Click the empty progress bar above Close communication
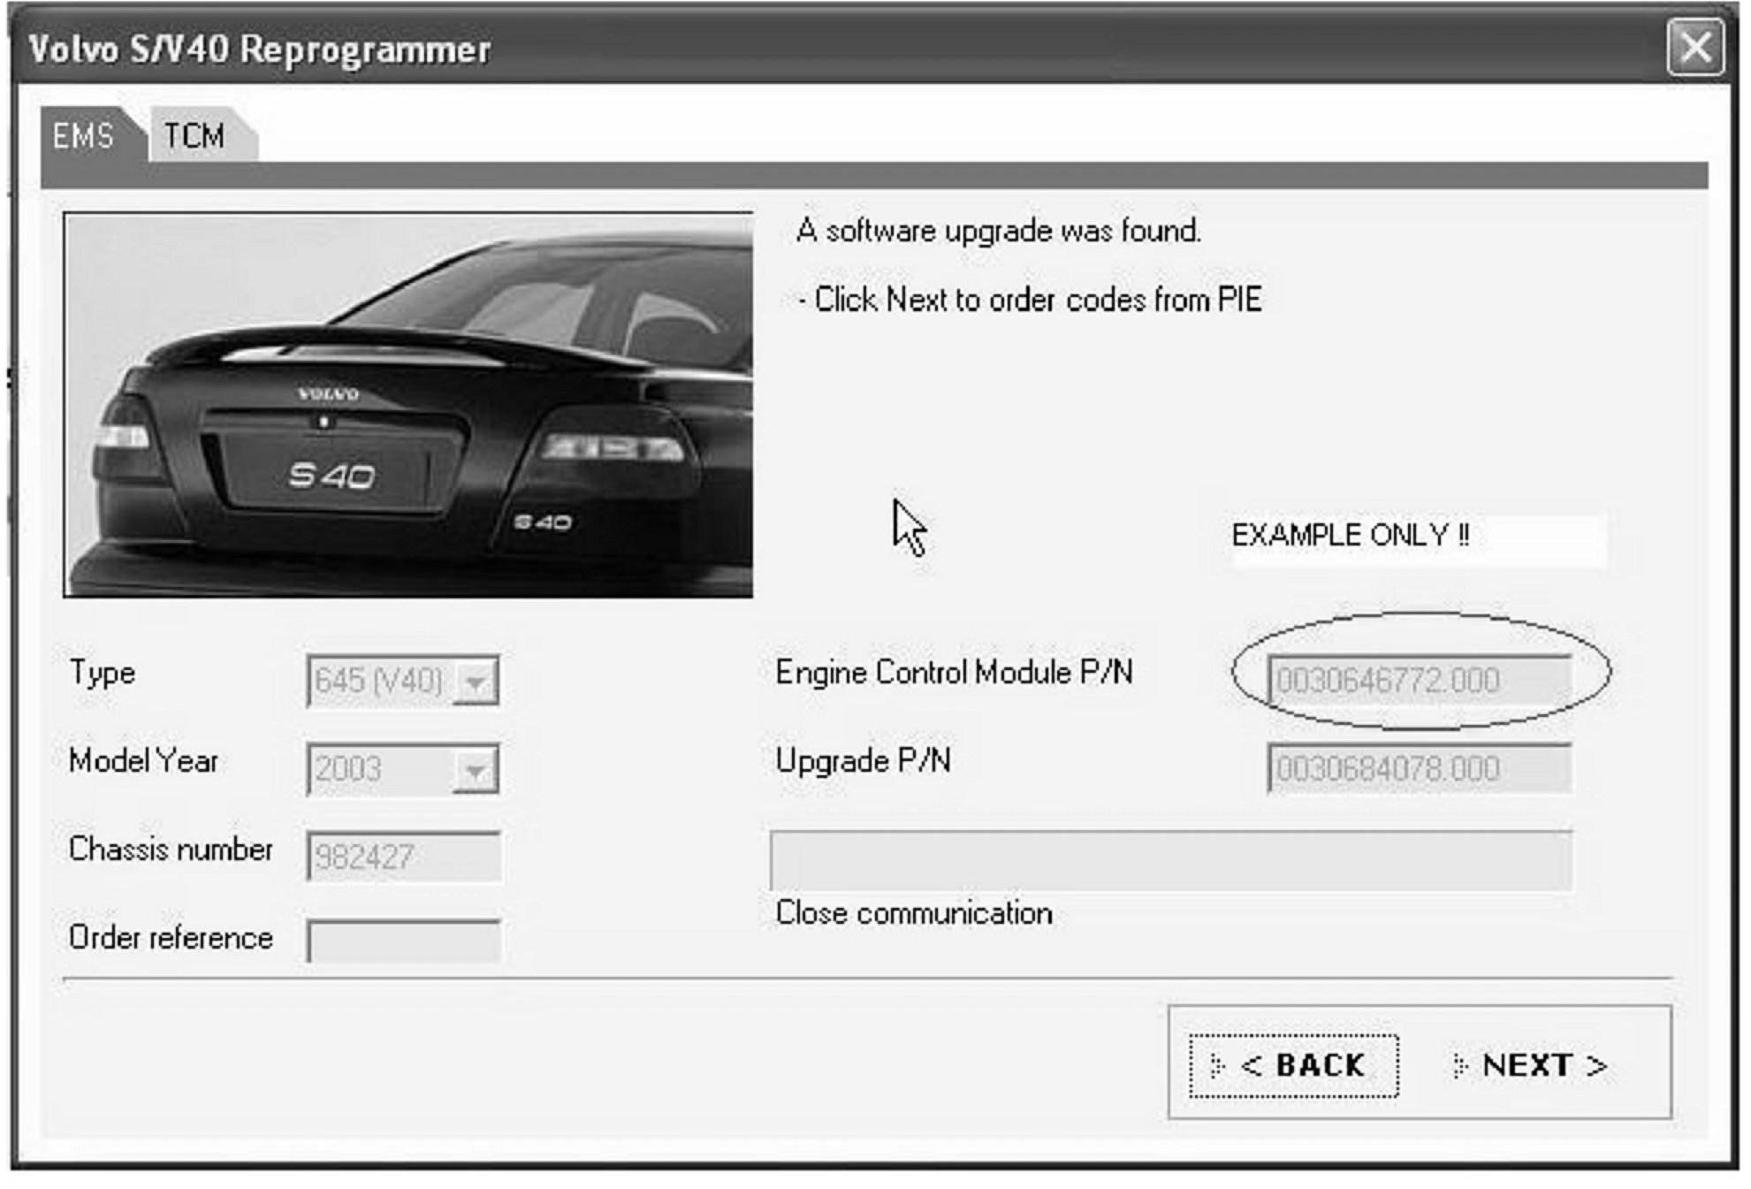This screenshot has width=1751, height=1189. click(1170, 860)
